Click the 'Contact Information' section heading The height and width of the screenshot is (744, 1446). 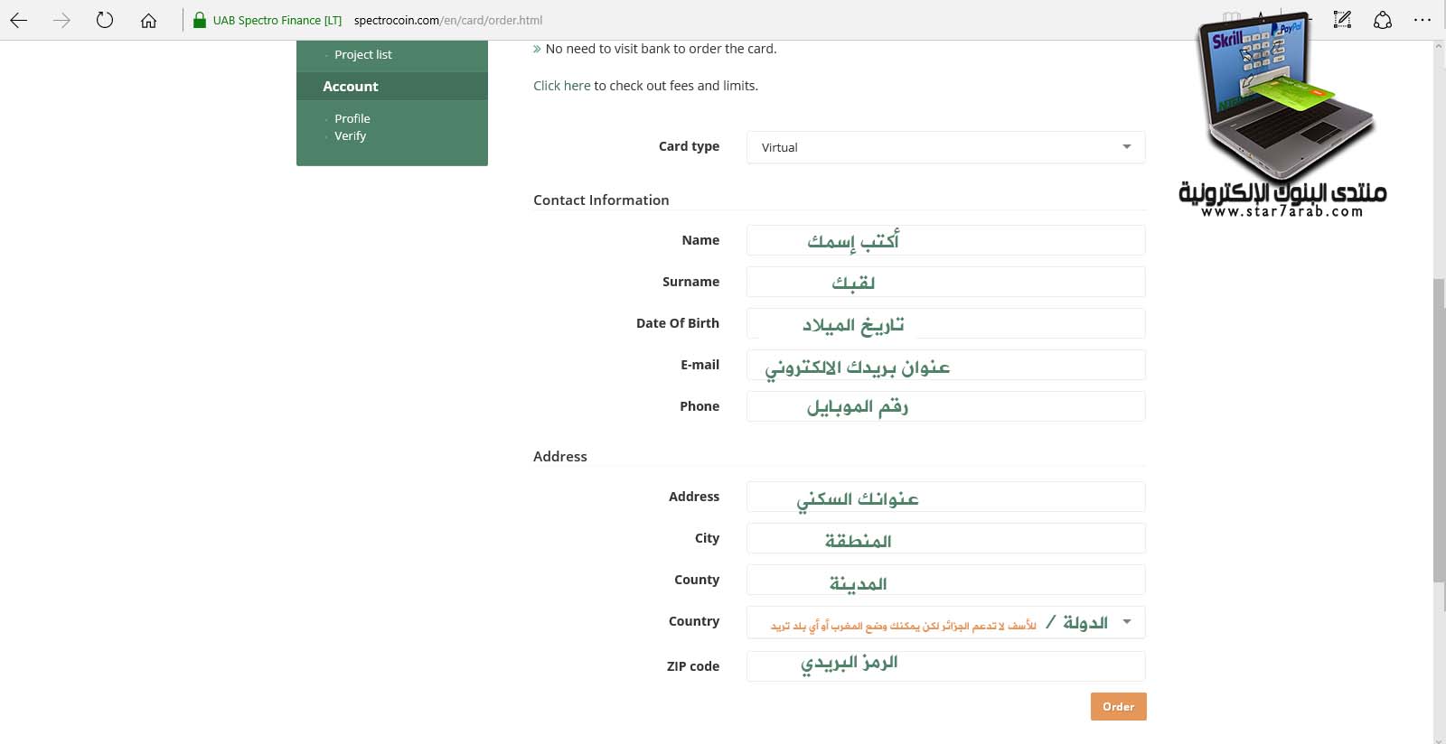601,200
